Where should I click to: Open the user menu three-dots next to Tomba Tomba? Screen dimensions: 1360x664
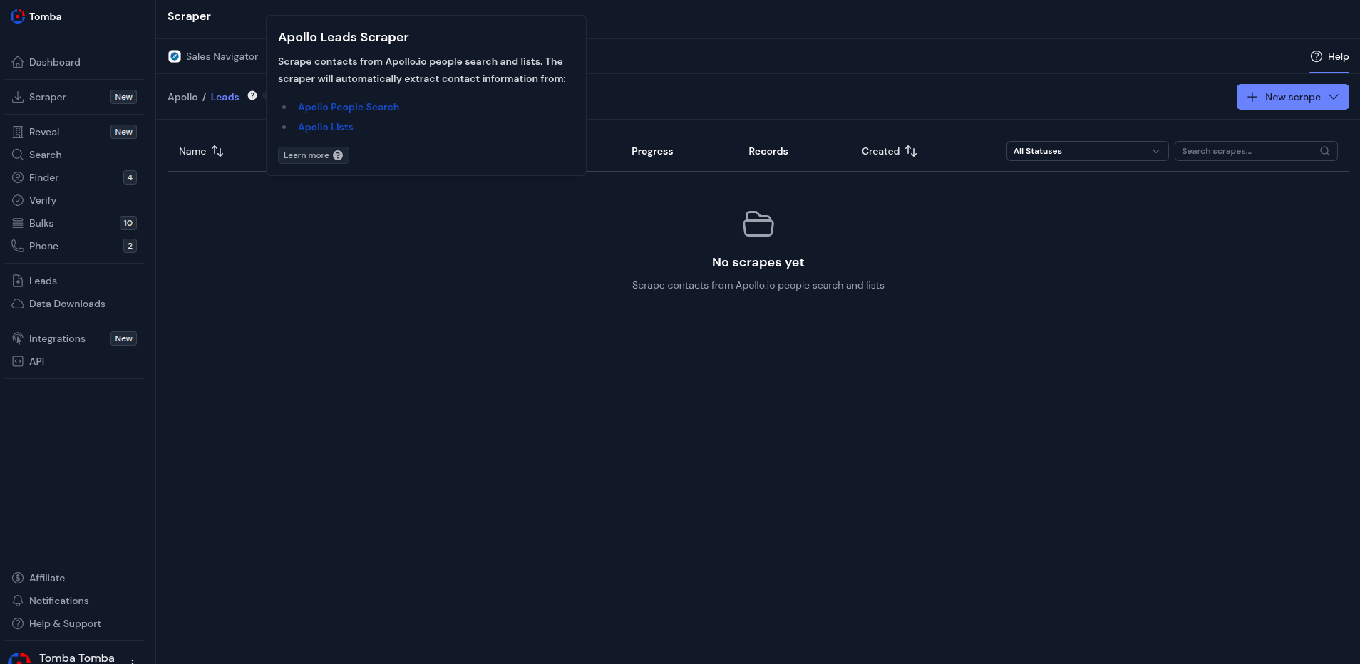133,659
